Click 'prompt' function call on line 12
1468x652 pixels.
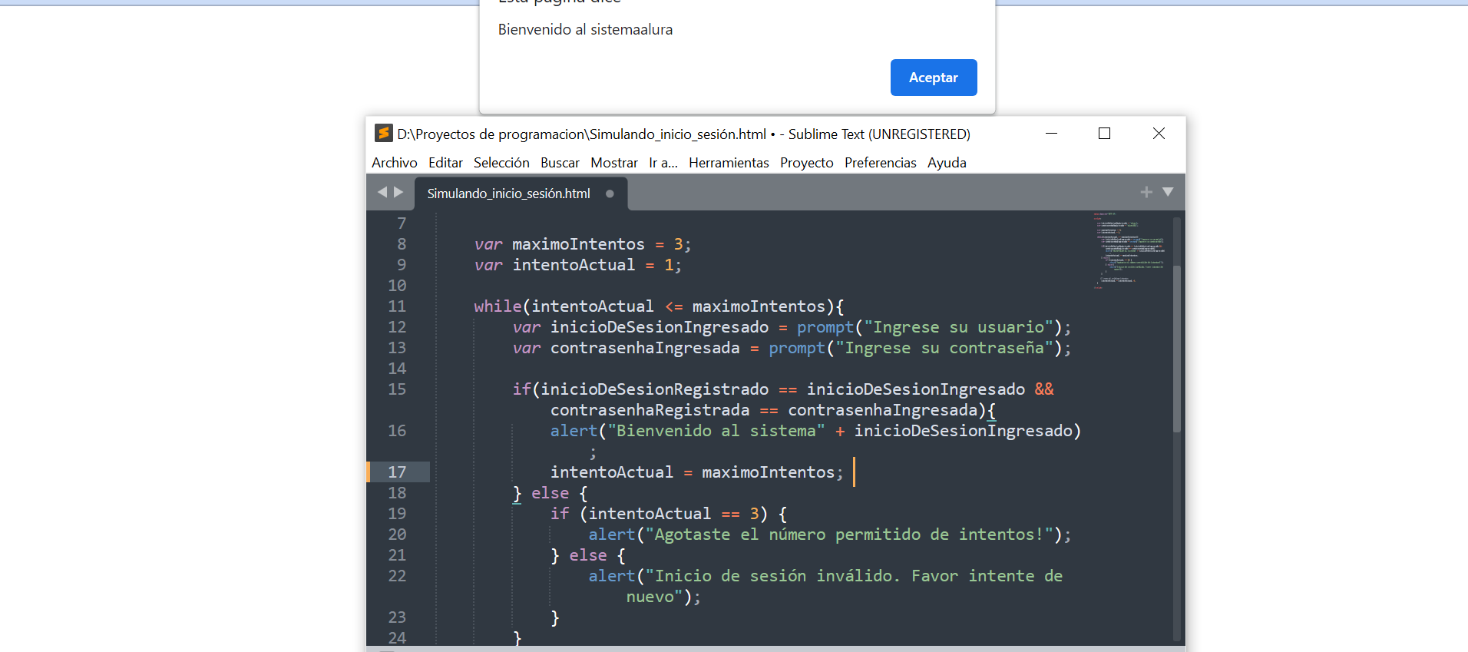point(825,327)
